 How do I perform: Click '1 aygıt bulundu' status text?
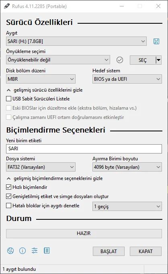19,269
